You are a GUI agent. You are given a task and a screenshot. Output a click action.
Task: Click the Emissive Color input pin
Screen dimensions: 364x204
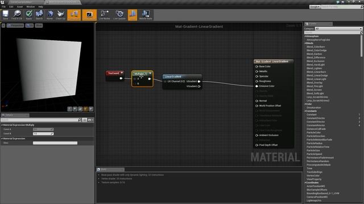coord(257,86)
